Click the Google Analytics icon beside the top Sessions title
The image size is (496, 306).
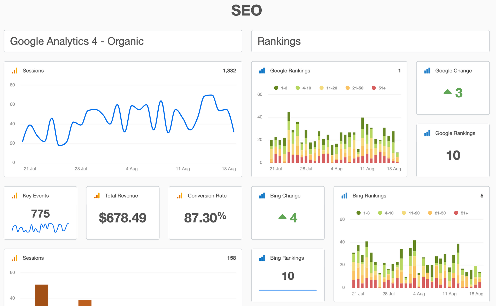15,71
